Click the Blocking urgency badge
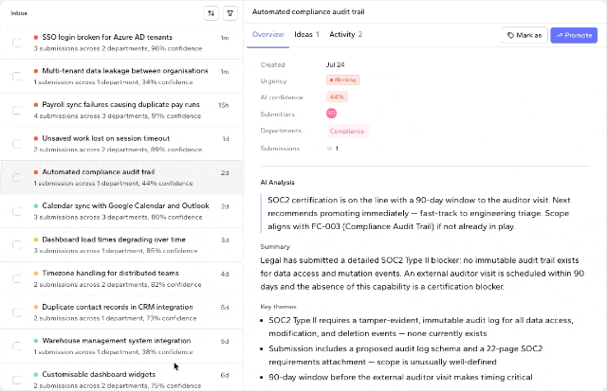Image resolution: width=607 pixels, height=391 pixels. [x=342, y=80]
